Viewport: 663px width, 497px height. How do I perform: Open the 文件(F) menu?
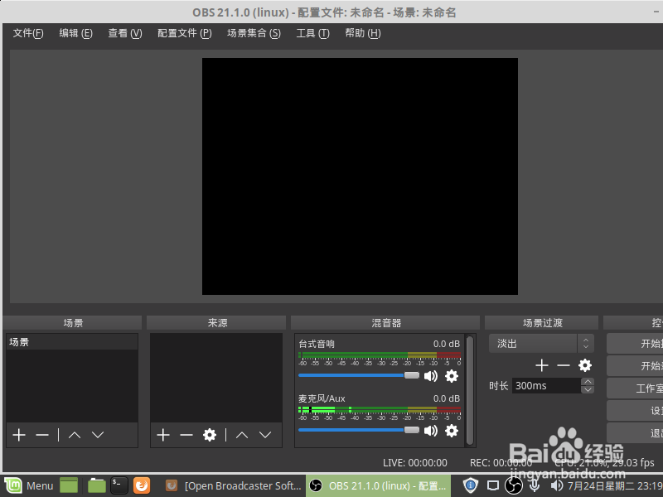[x=28, y=33]
